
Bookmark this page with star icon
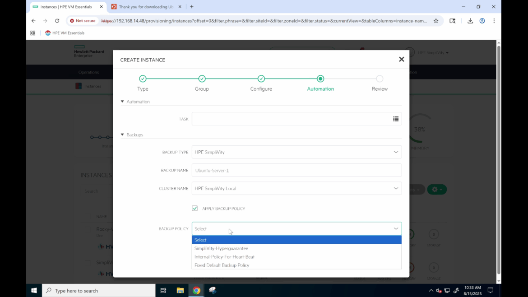pos(436,21)
